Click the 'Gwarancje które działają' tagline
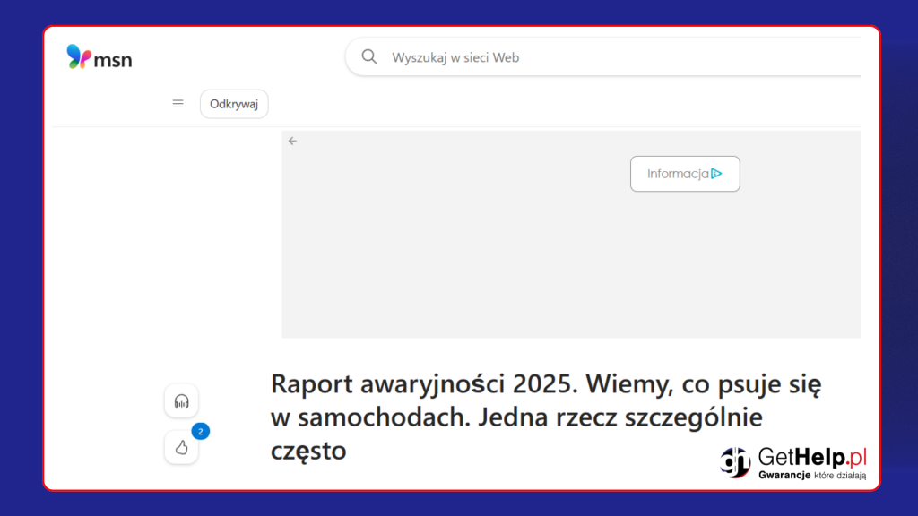This screenshot has width=918, height=516. click(812, 476)
